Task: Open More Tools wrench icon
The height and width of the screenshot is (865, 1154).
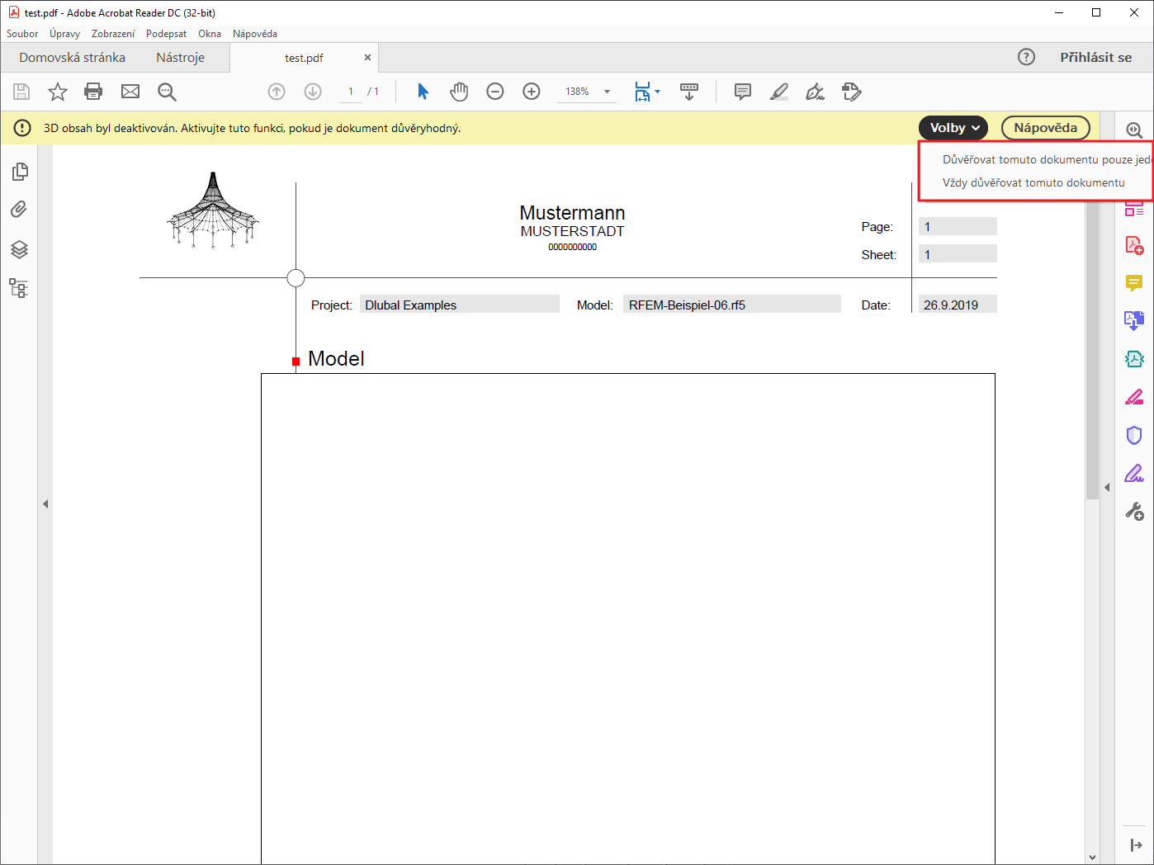Action: 1134,512
